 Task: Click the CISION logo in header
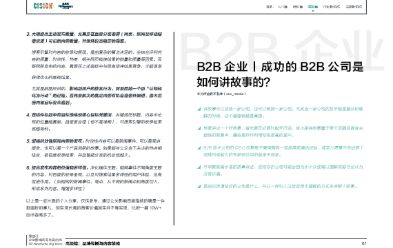(x=43, y=6)
